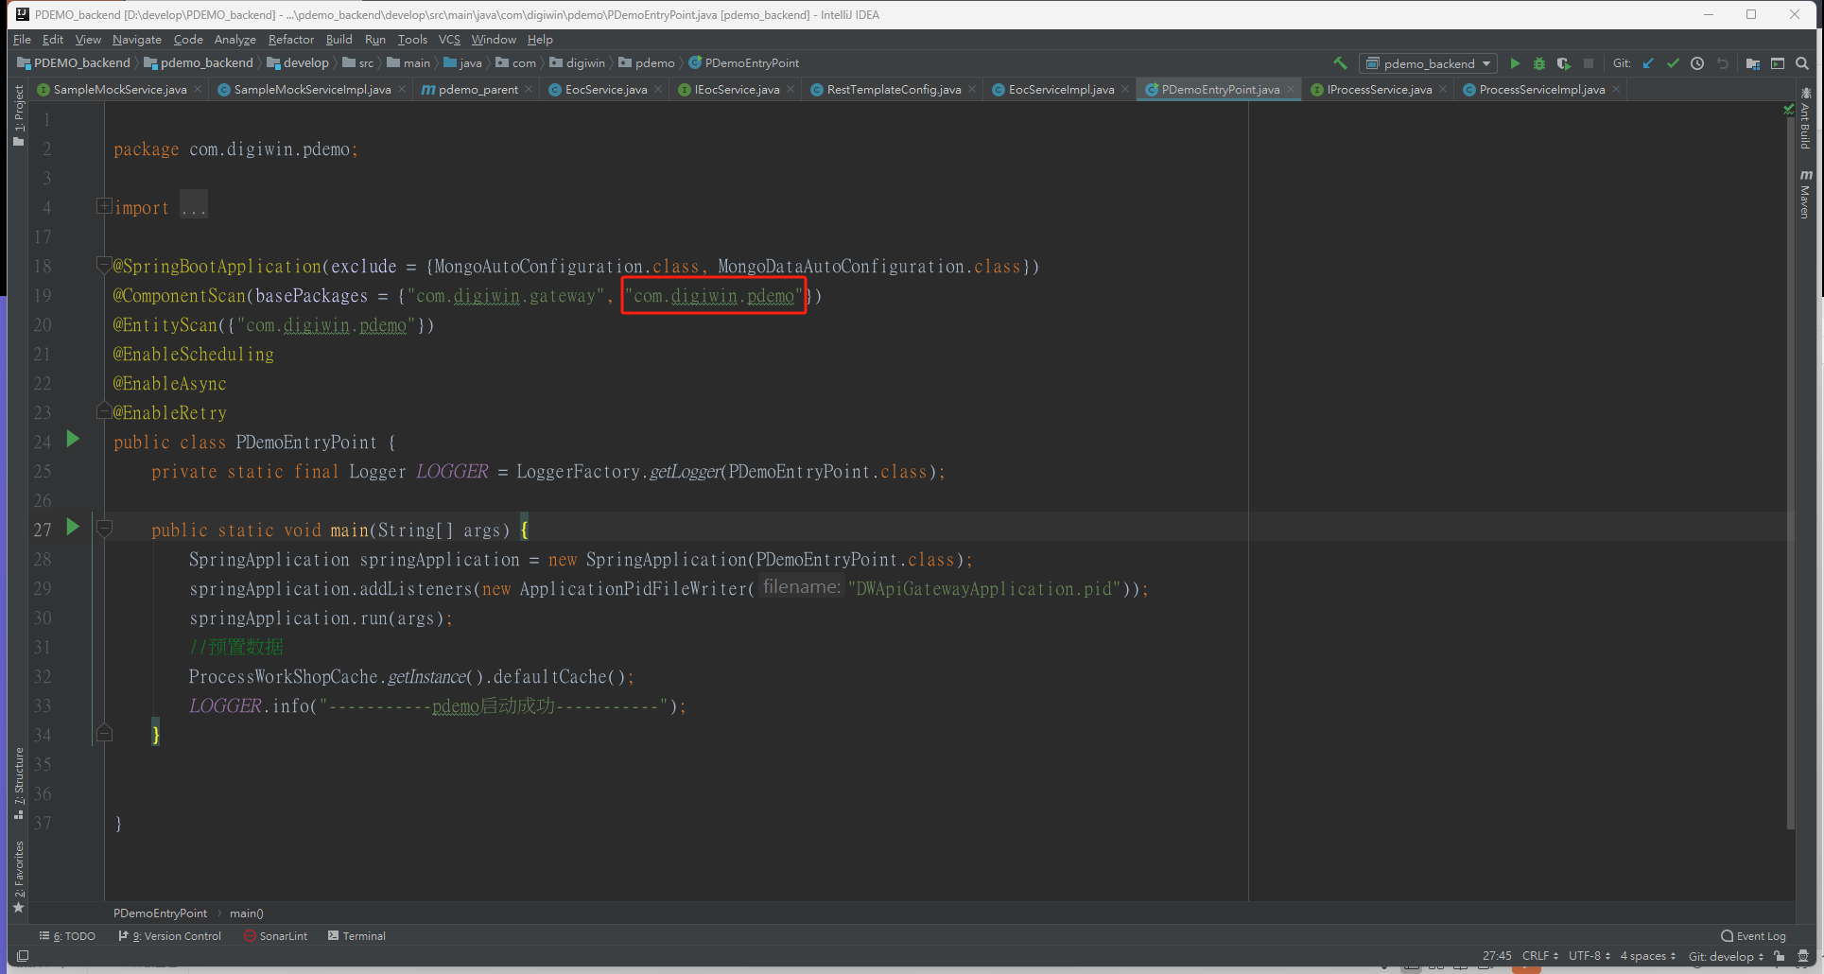Close the IEocService.java tab
The height and width of the screenshot is (974, 1824).
790,90
